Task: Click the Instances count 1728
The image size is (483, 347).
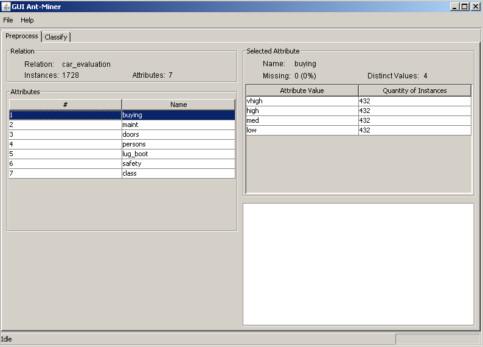Action: (71, 75)
